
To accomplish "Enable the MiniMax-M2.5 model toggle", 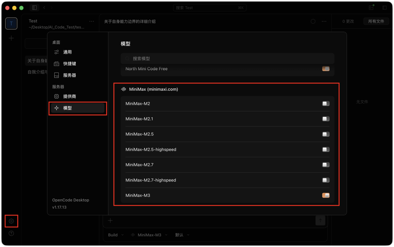I will point(326,134).
